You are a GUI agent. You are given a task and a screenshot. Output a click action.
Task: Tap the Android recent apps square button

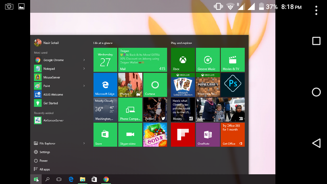(316, 41)
